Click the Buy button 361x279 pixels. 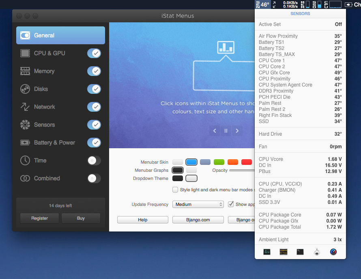(x=81, y=218)
